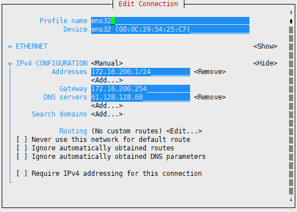Viewport: 297px width, 212px height.
Task: Open the IPv4 Manual method dropdown
Action: (107, 63)
